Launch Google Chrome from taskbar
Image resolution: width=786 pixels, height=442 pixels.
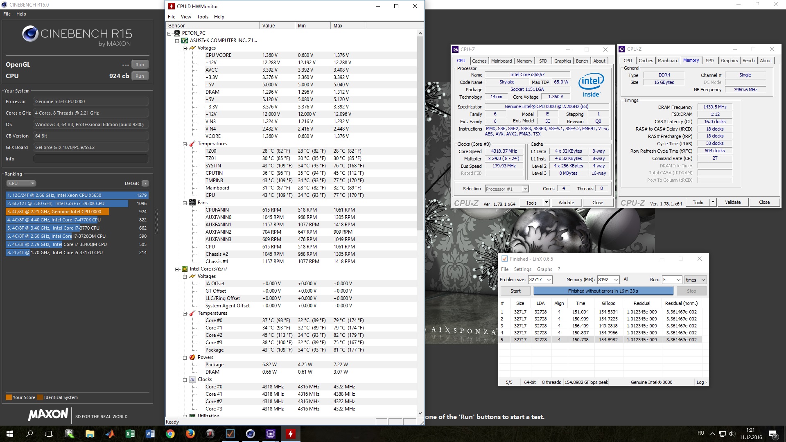click(170, 434)
